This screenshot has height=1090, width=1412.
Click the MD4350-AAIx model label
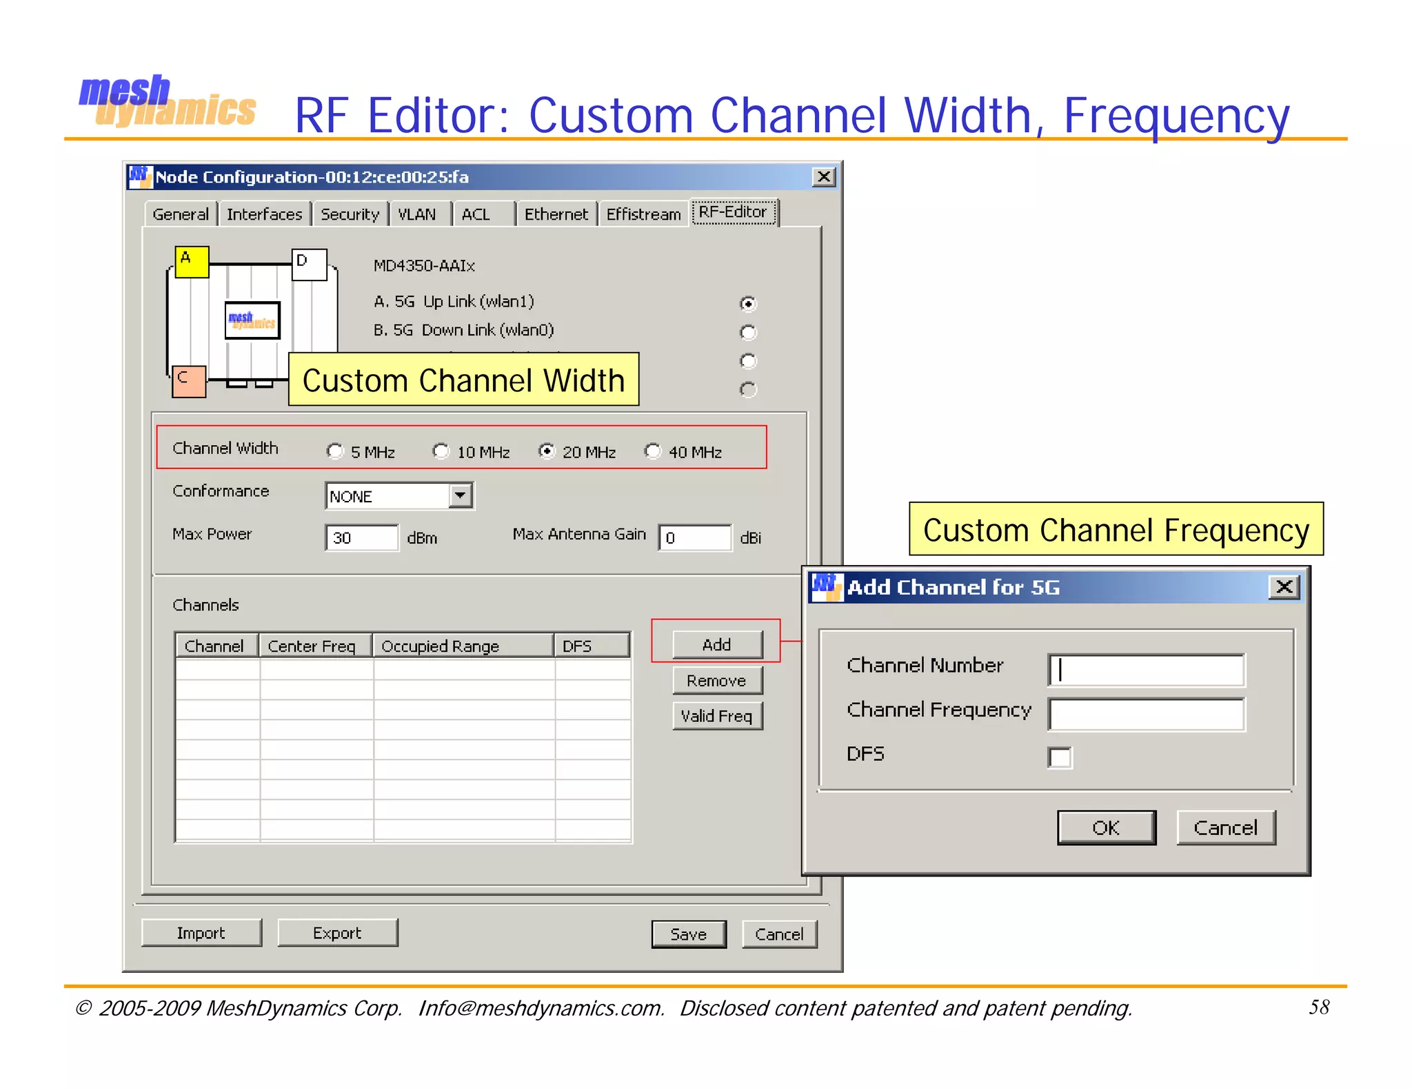click(424, 265)
